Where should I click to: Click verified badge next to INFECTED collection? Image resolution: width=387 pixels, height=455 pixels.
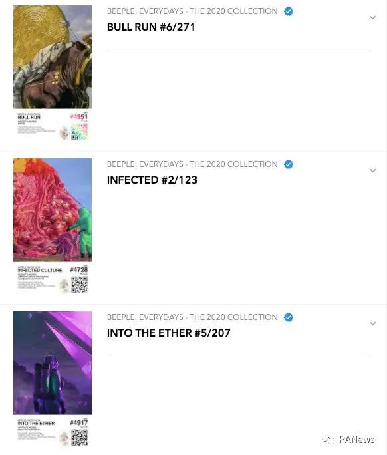tap(288, 164)
